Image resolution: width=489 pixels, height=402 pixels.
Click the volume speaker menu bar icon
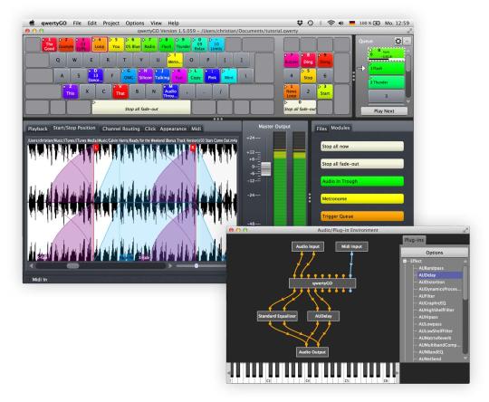point(341,23)
